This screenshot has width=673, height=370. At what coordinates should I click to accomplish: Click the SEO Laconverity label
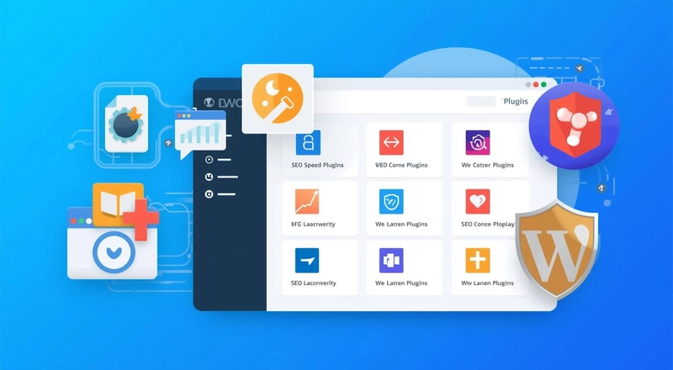click(x=313, y=283)
